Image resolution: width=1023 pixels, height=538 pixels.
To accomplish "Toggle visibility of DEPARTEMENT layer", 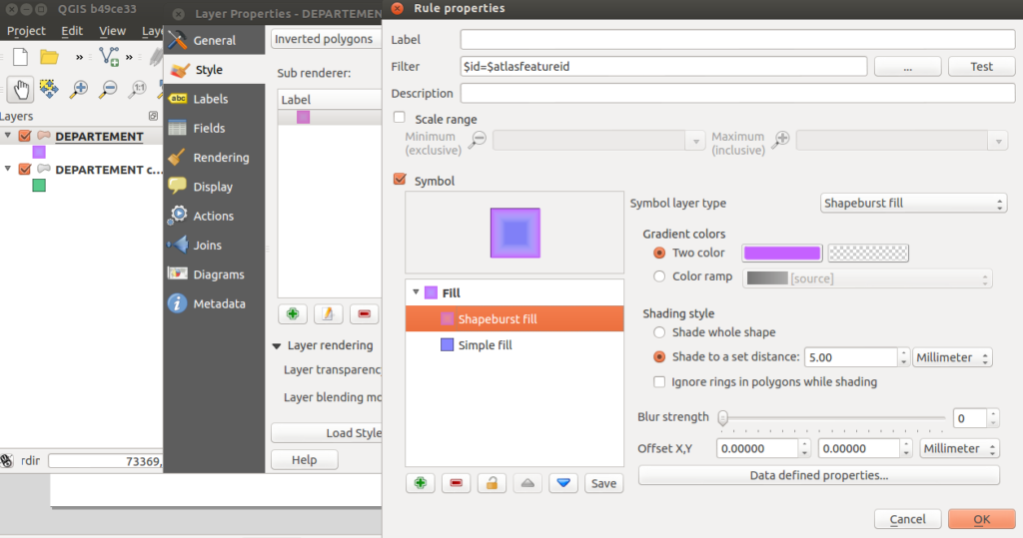I will tap(25, 136).
